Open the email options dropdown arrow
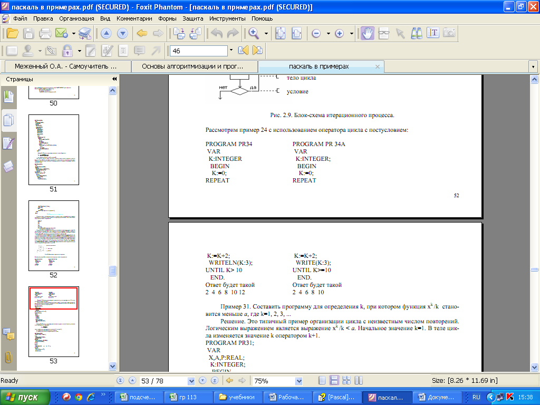This screenshot has width=540, height=405. coord(73,33)
